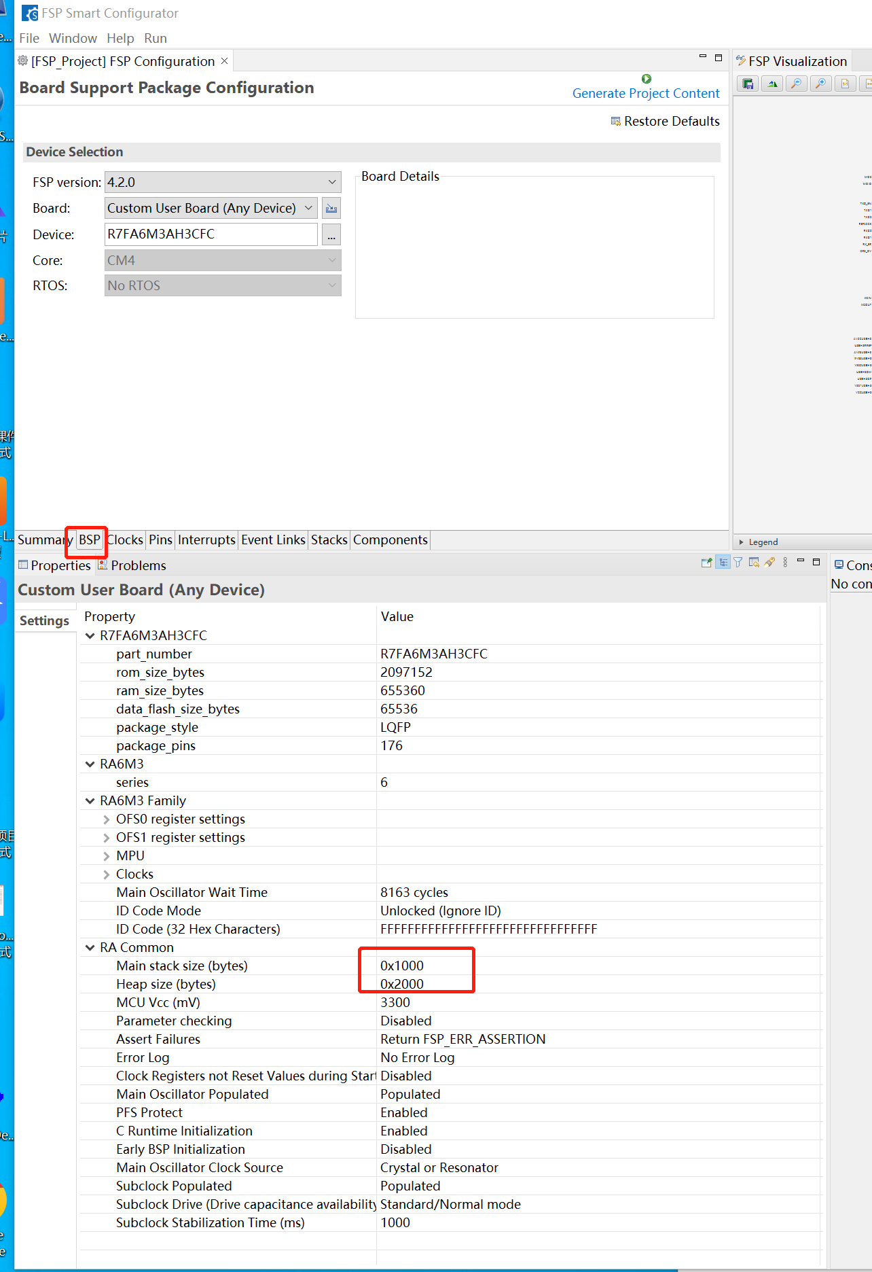The image size is (872, 1272).
Task: Switch to the Summary tab
Action: pos(45,540)
